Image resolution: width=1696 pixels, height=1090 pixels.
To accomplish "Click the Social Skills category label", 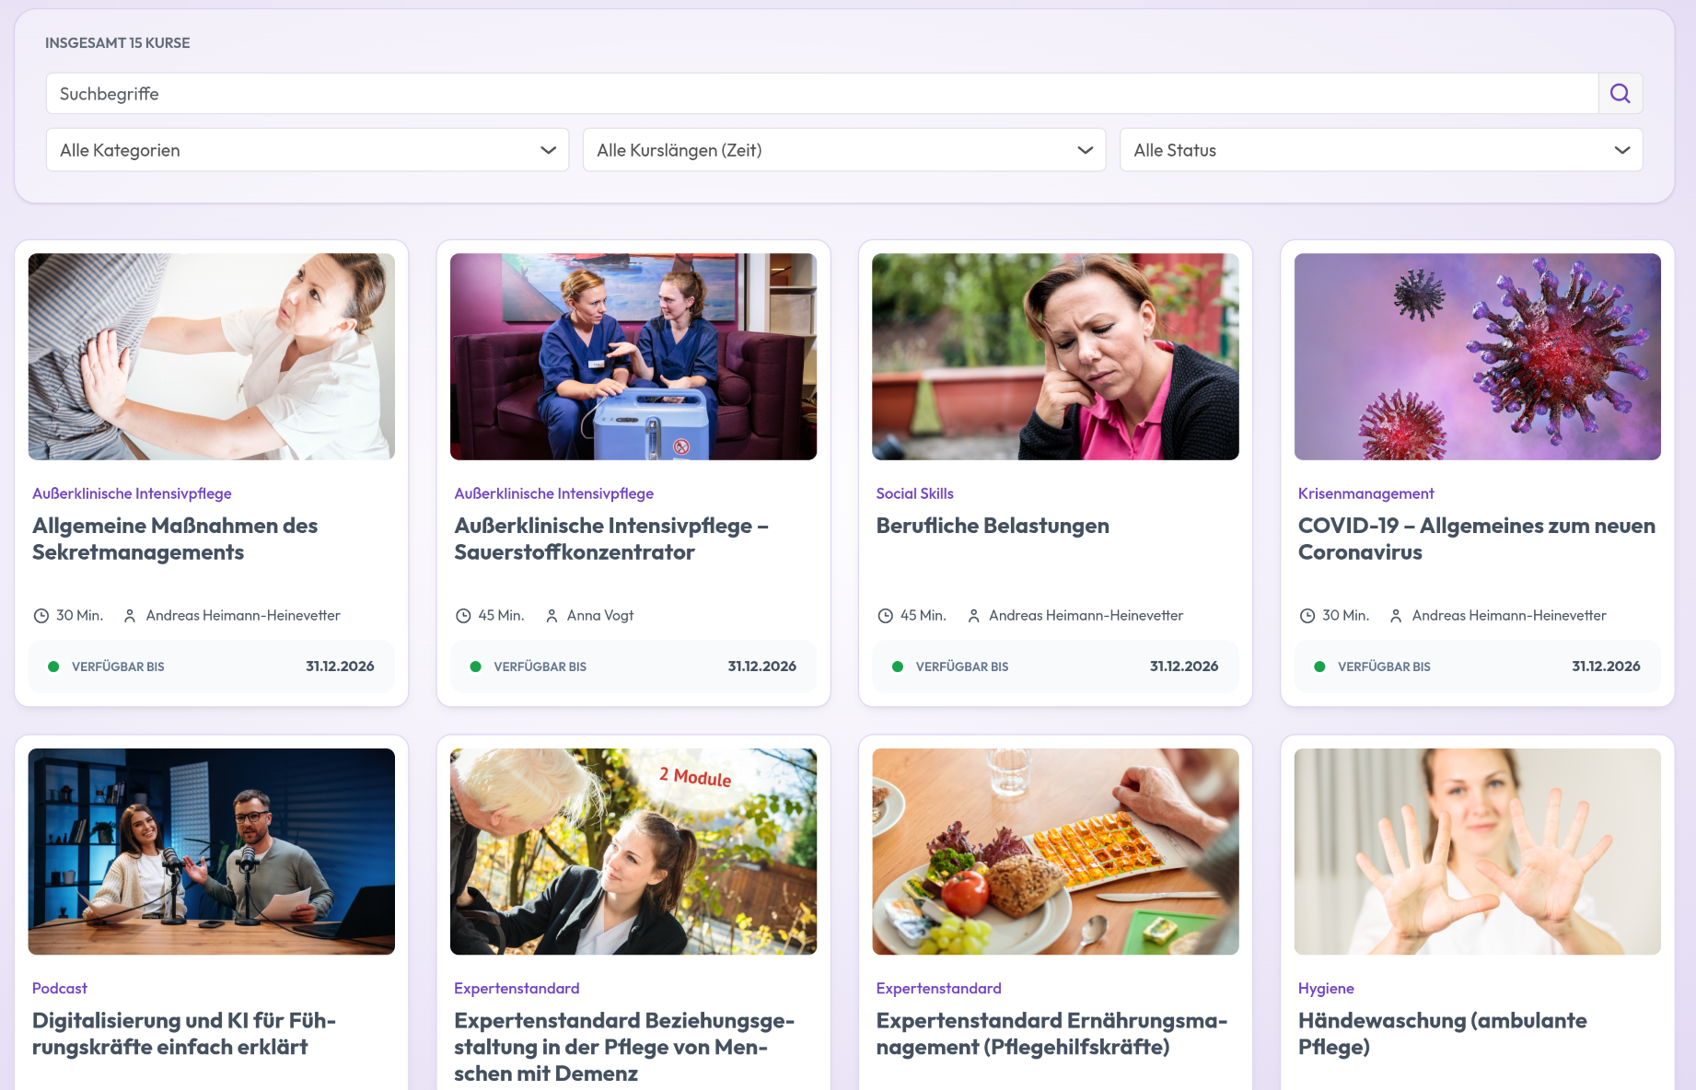I will (914, 493).
